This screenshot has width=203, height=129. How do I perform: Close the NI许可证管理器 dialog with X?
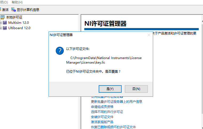pos(149,35)
